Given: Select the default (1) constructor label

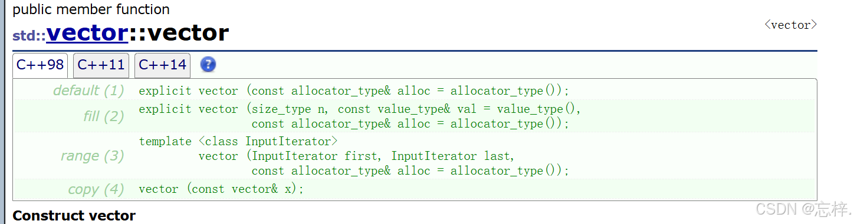Looking at the screenshot, I should [x=88, y=91].
